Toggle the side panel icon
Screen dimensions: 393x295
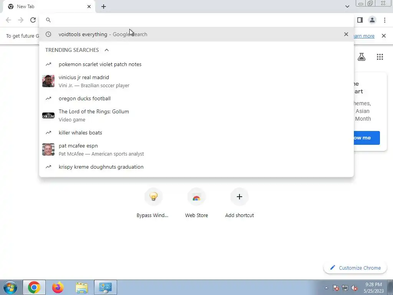tap(360, 20)
